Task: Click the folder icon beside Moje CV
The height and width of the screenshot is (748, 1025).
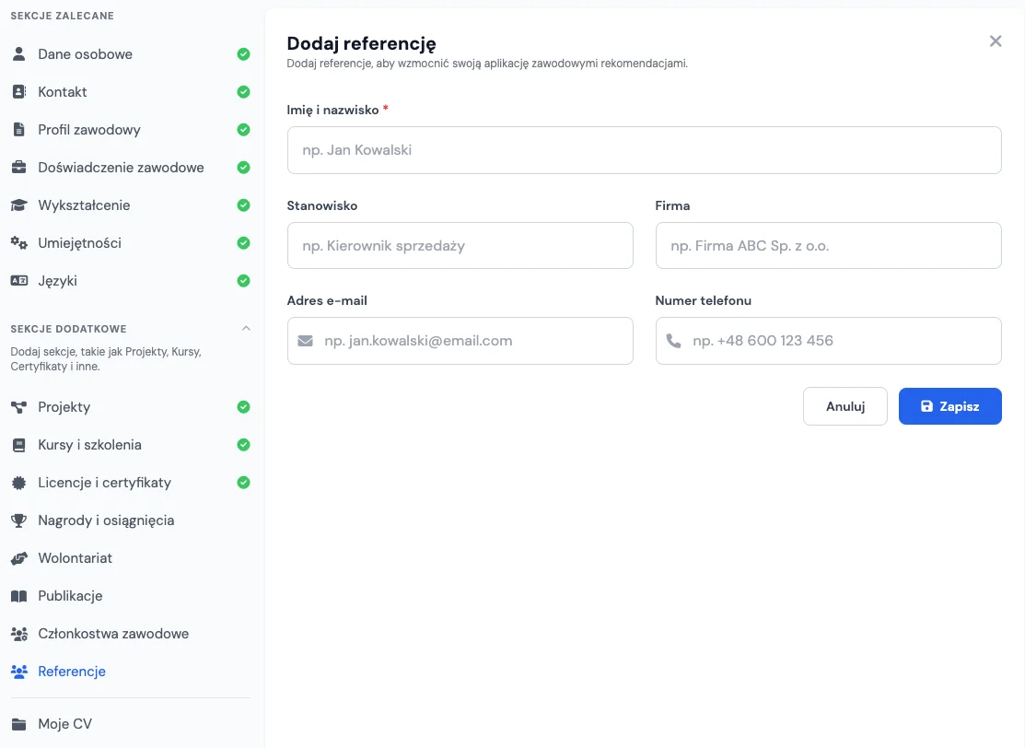Action: click(19, 724)
